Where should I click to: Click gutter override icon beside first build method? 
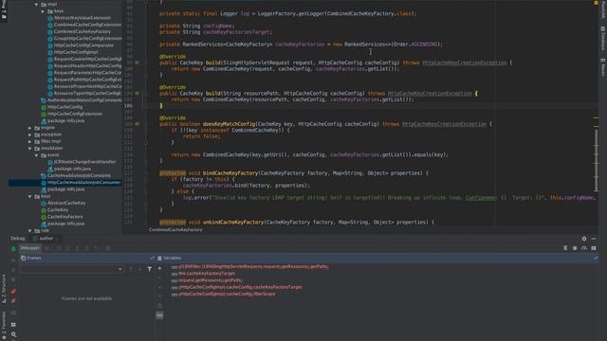(x=137, y=63)
